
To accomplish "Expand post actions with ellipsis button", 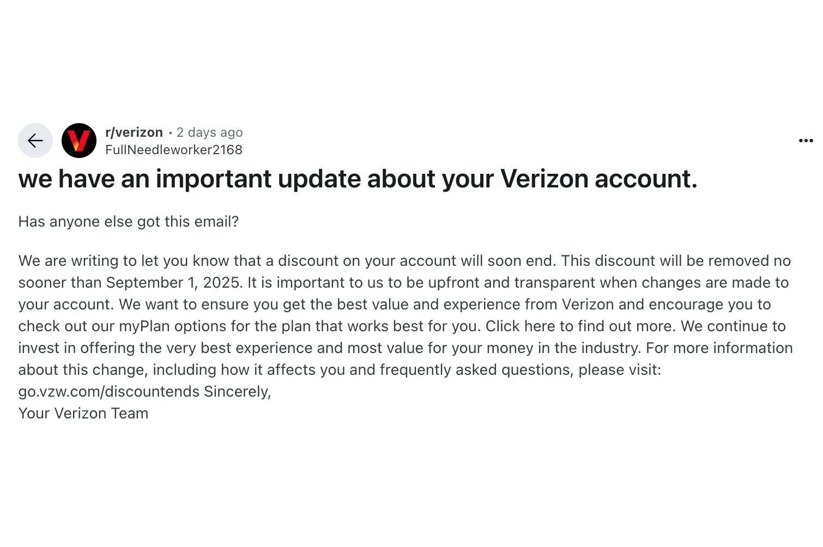I will (804, 140).
